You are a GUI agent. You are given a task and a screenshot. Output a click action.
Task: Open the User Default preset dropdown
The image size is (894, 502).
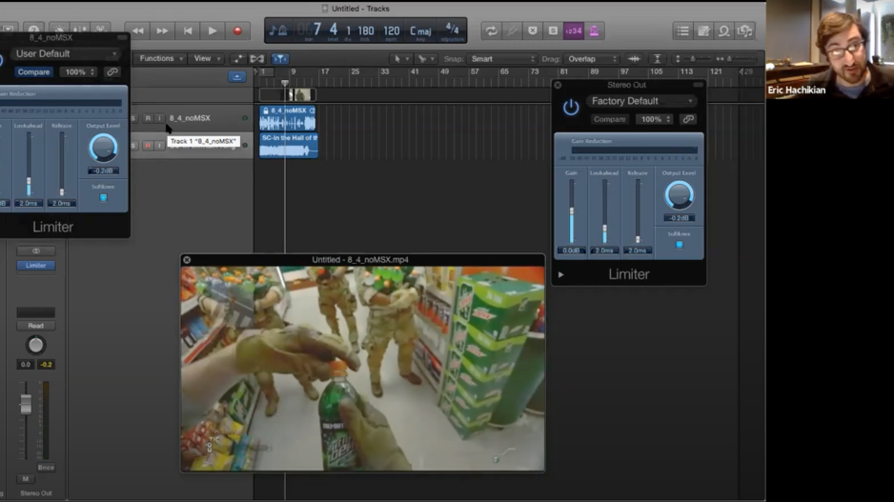(x=65, y=54)
